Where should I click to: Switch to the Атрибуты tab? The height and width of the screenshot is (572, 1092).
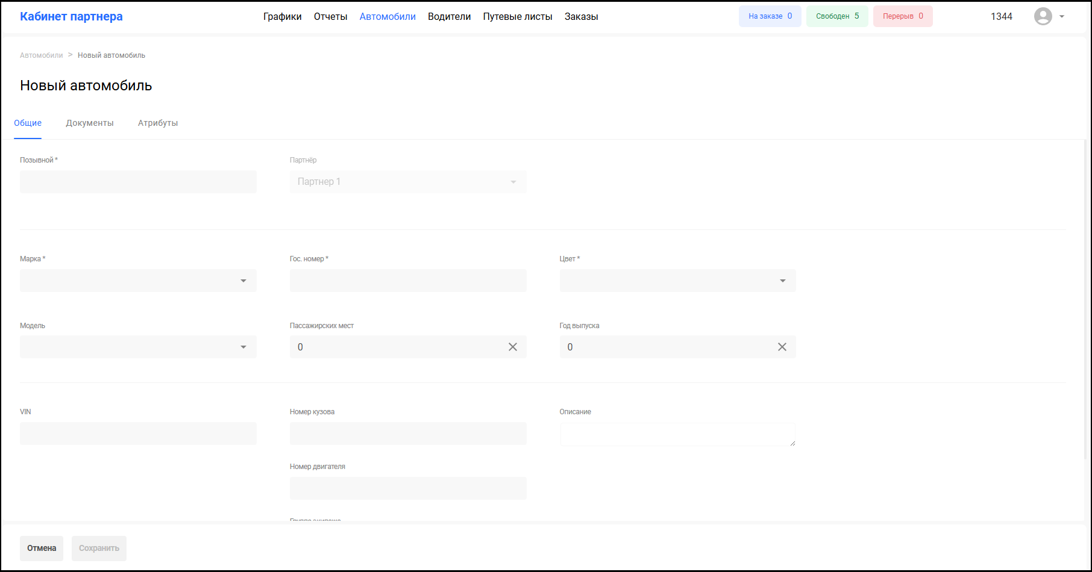tap(158, 123)
